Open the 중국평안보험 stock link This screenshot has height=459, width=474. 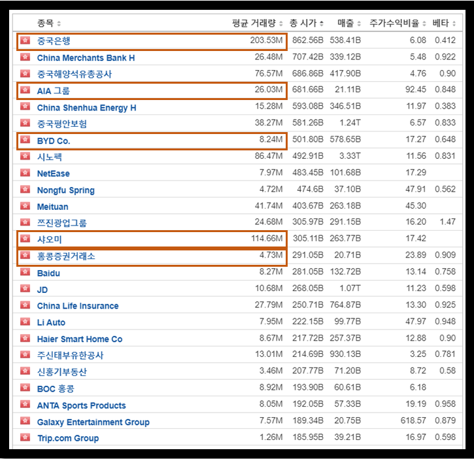(x=61, y=124)
